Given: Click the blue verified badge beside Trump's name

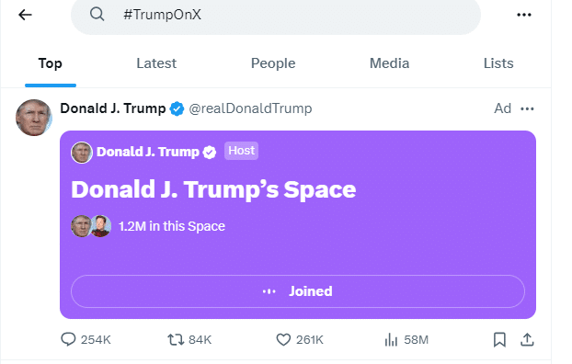Looking at the screenshot, I should (x=177, y=109).
